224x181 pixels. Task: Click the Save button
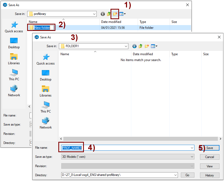coord(210,148)
